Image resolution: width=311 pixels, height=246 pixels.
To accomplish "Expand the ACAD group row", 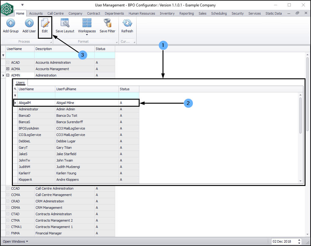I will (x=8, y=62).
